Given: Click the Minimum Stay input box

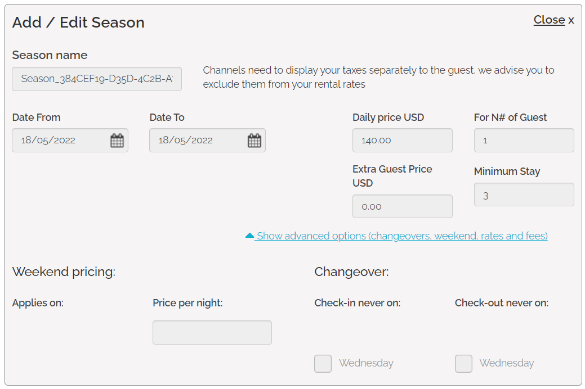Looking at the screenshot, I should [x=524, y=194].
